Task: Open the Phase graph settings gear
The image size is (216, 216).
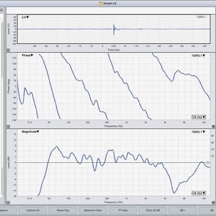Action: 213,126
